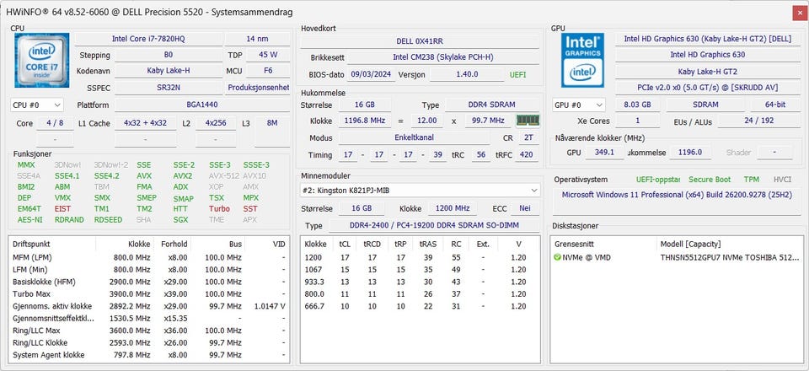Click the PCIe v2.0 x0 interface field

point(707,88)
